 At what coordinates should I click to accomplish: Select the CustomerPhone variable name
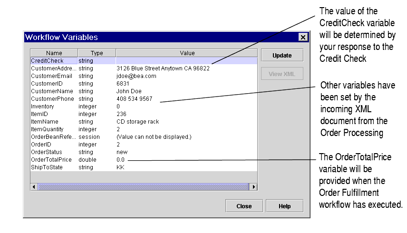(x=52, y=99)
